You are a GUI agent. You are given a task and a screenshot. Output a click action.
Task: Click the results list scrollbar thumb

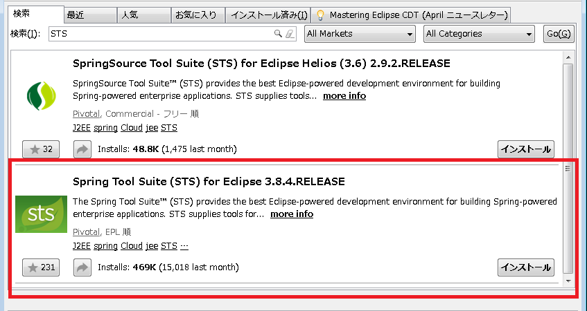[568, 169]
